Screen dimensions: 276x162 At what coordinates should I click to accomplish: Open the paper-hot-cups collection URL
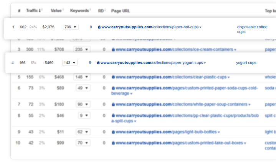point(150,27)
